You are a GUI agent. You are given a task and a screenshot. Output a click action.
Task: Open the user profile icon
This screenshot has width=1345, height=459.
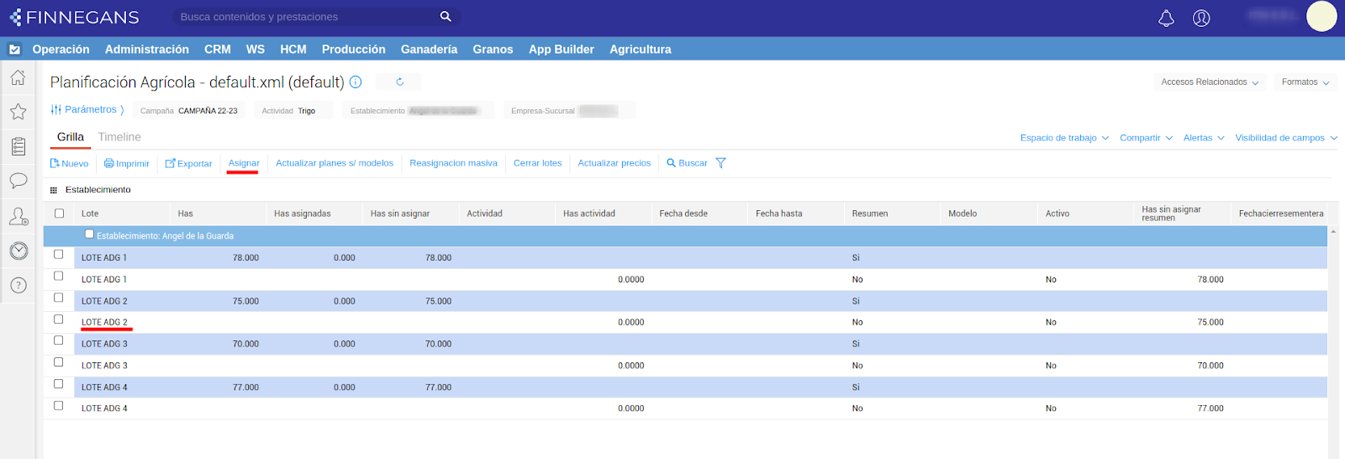(1201, 18)
